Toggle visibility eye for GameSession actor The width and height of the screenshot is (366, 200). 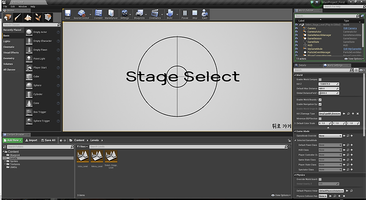296,39
